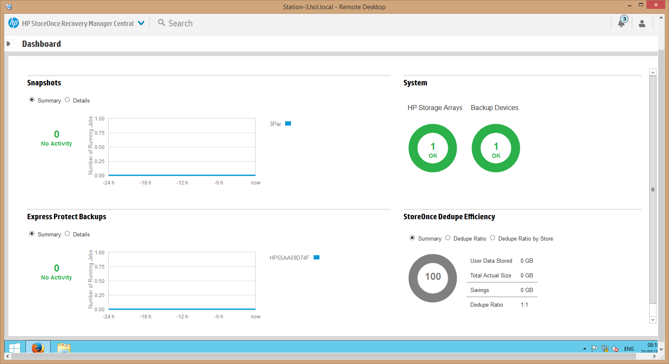Click the Snapshots section heading
The height and width of the screenshot is (364, 669).
pos(44,83)
